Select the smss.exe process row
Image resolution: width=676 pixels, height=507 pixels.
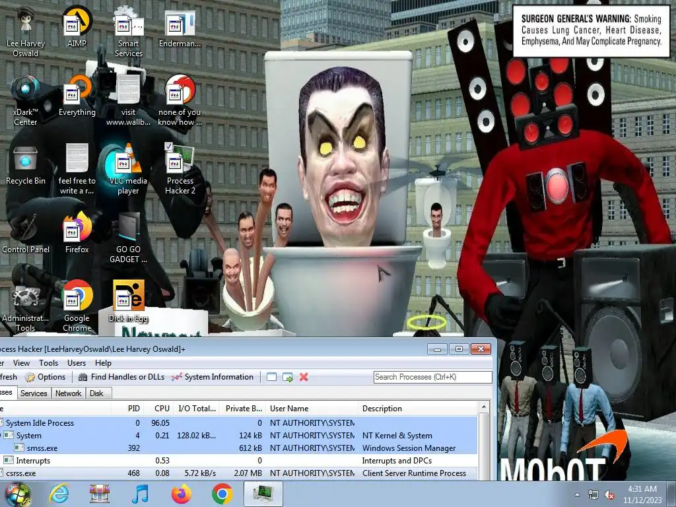[x=238, y=448]
